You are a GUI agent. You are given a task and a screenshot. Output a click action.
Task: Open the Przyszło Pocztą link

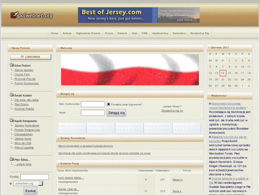tap(25, 79)
